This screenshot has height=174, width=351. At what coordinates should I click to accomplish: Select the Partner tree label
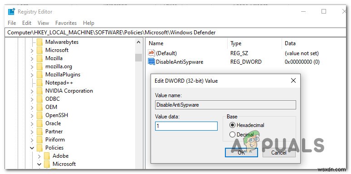click(x=54, y=132)
